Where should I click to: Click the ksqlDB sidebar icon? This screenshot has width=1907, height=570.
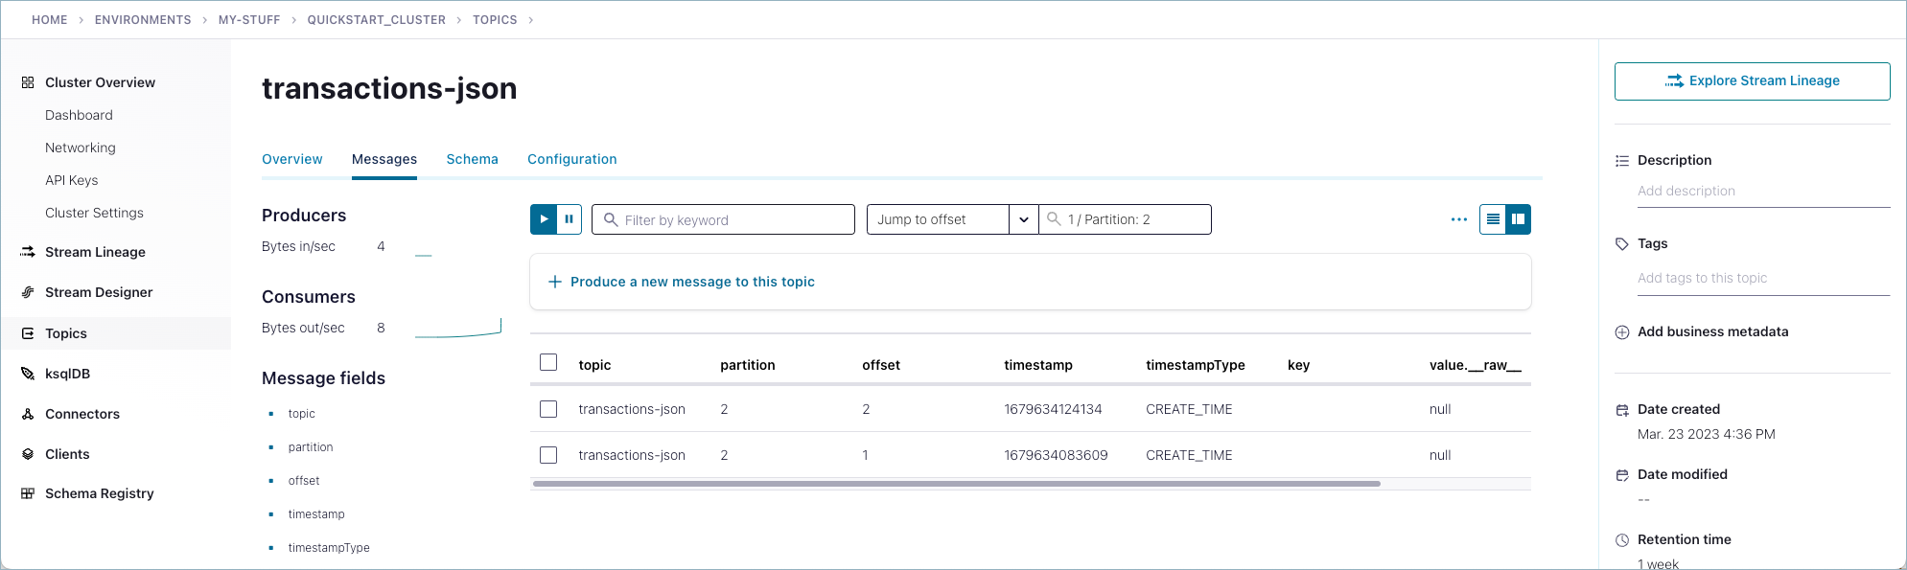coord(28,374)
